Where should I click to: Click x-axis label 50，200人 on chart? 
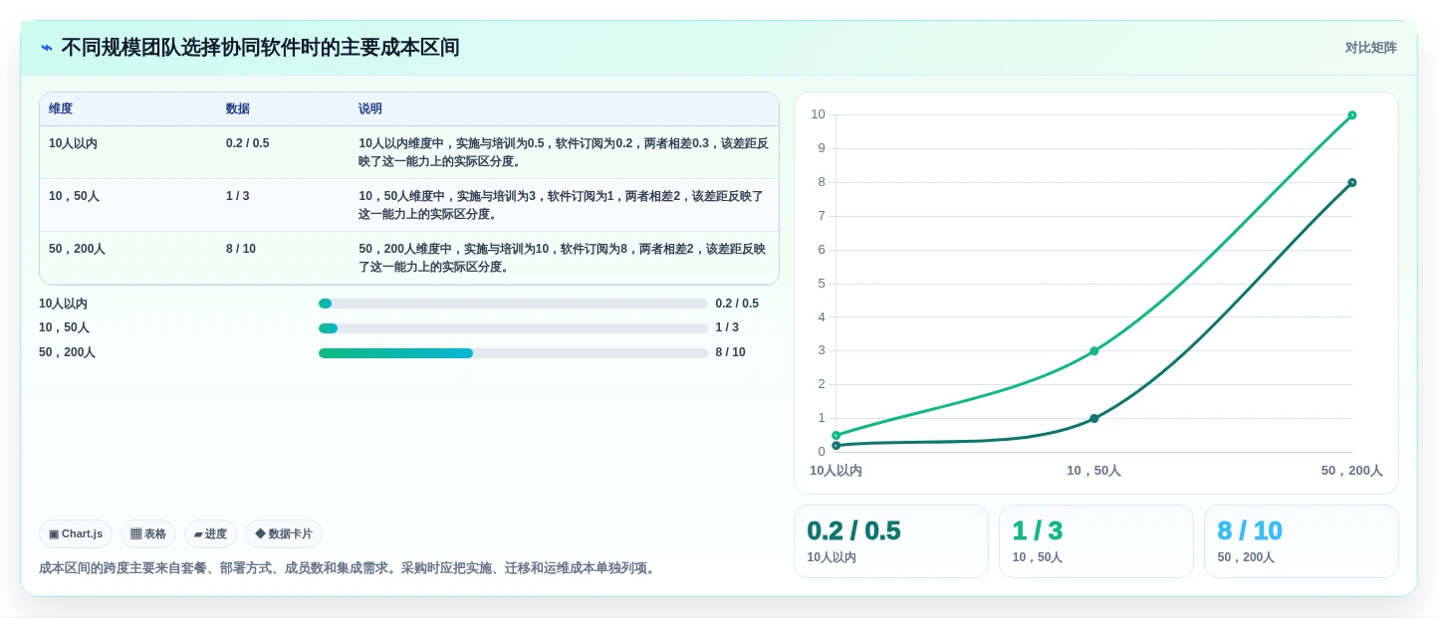pos(1351,471)
